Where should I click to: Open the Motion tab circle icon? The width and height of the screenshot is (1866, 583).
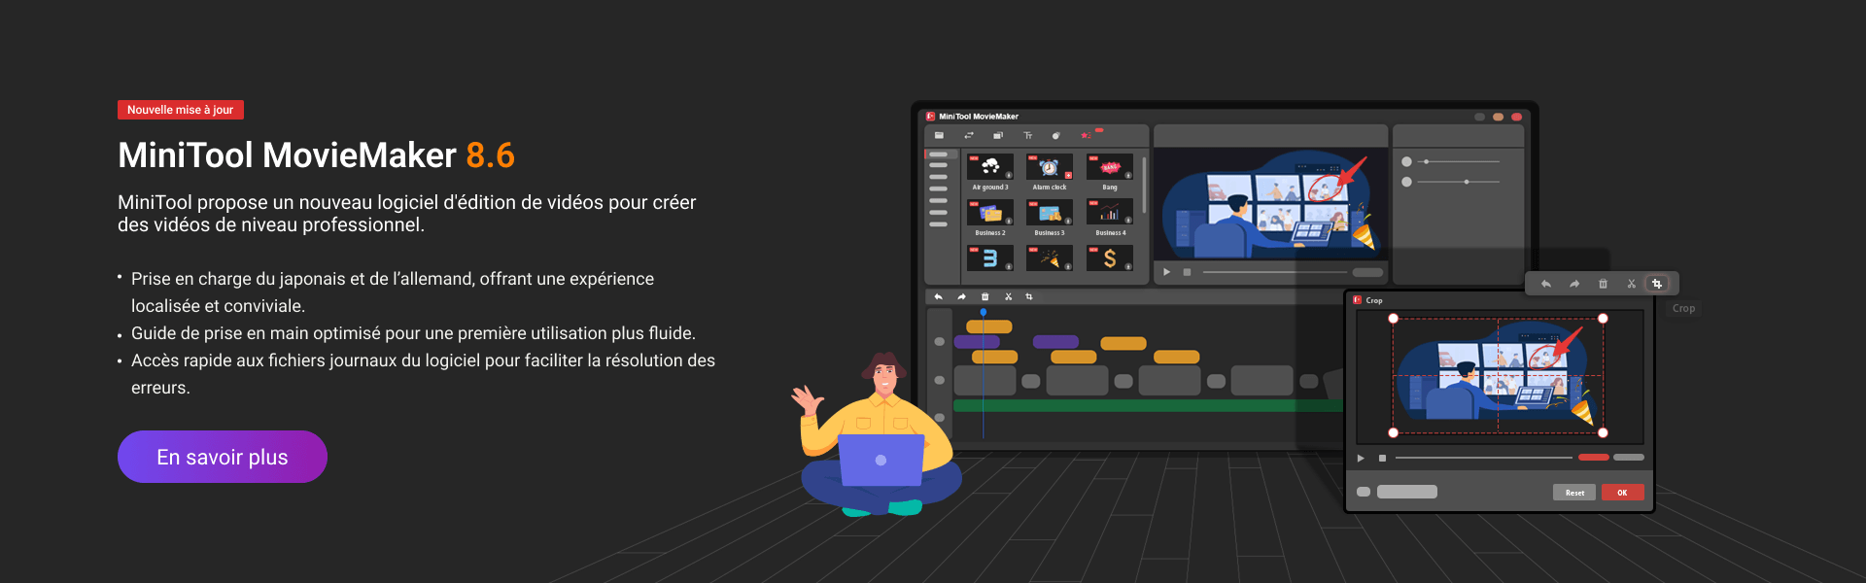click(1056, 135)
